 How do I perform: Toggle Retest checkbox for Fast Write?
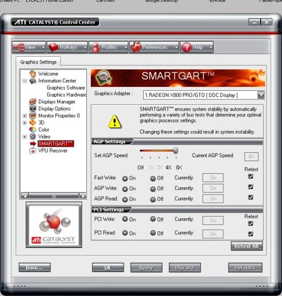tap(250, 176)
